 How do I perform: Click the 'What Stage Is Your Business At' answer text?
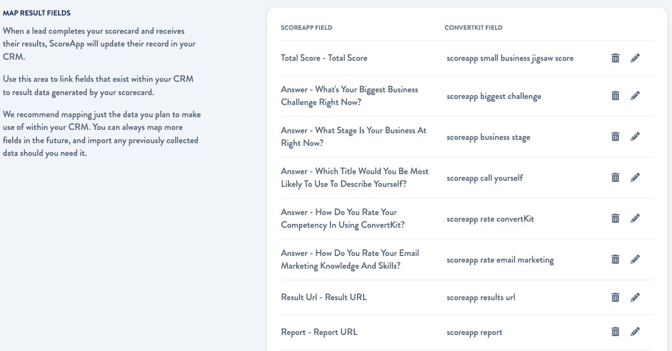point(354,137)
